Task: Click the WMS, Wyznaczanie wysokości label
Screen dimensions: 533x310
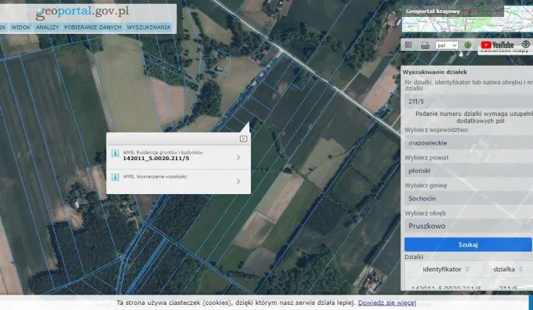Action: coord(155,176)
